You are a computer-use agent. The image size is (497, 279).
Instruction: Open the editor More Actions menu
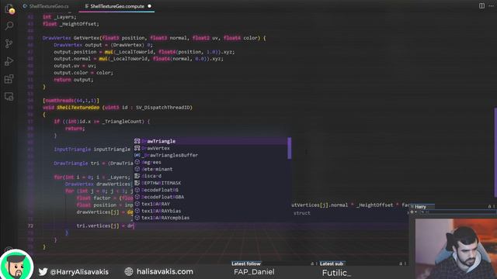[491, 5]
